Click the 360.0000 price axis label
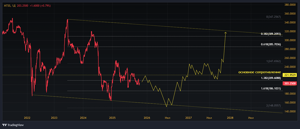 click(x=290, y=14)
